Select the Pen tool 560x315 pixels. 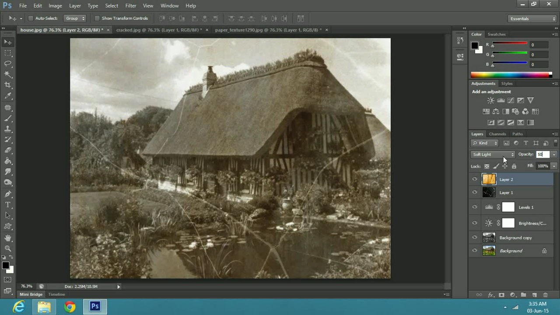(x=8, y=194)
